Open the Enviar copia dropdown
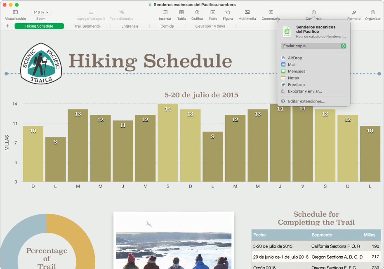 (x=313, y=46)
